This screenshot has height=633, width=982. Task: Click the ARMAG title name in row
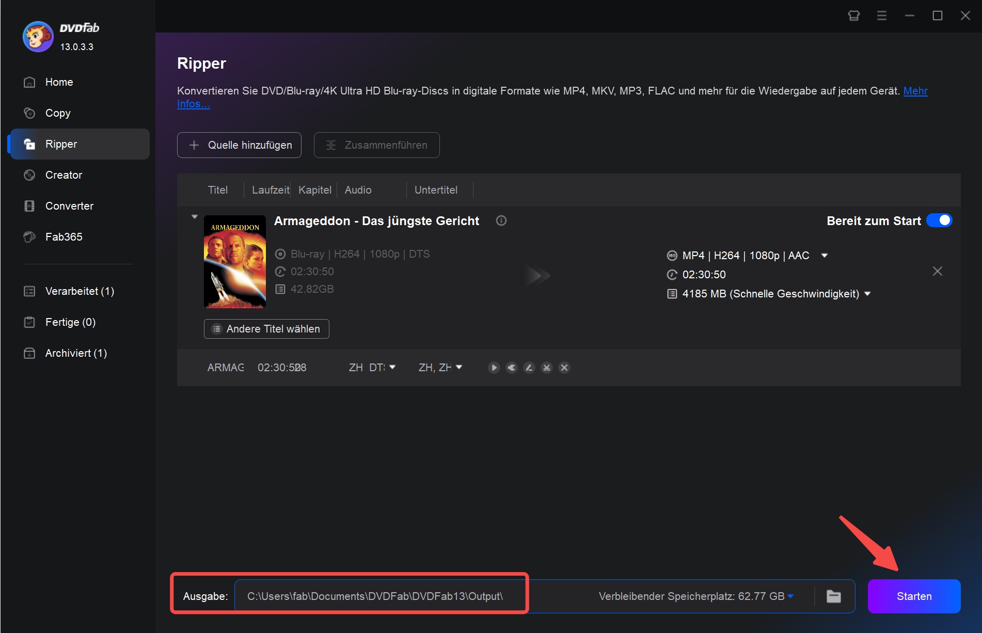[226, 368]
